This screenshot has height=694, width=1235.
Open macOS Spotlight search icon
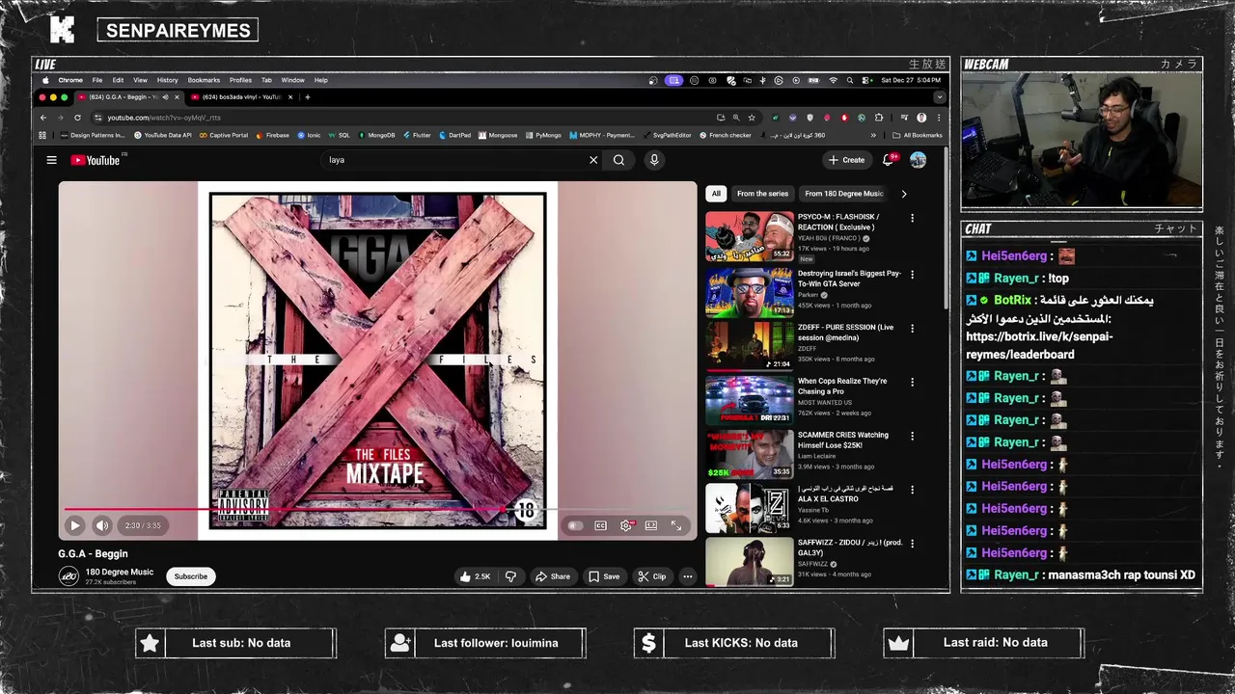point(849,80)
